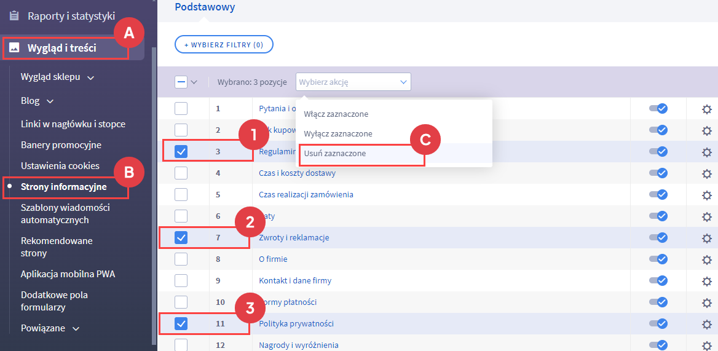
Task: Open the Wybierz akcję dropdown
Action: point(353,82)
